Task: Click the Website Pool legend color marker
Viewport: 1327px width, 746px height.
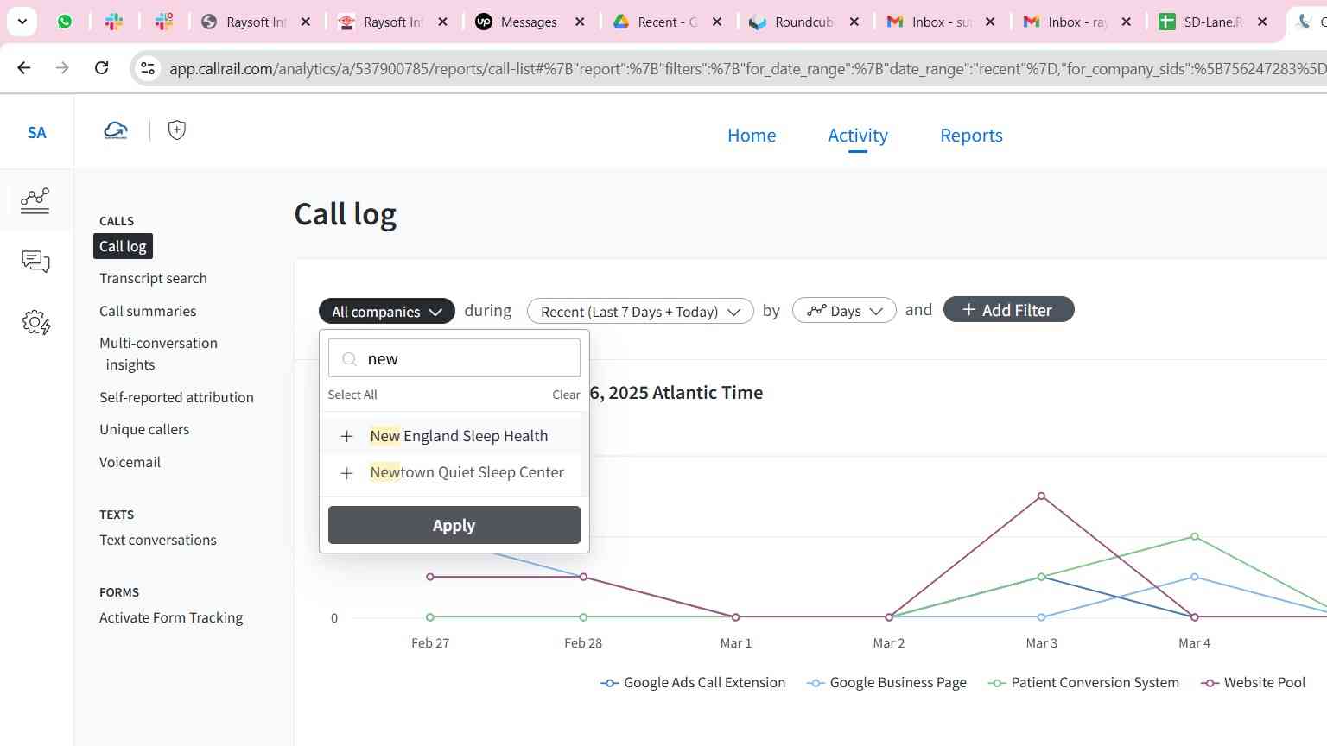Action: point(1210,682)
